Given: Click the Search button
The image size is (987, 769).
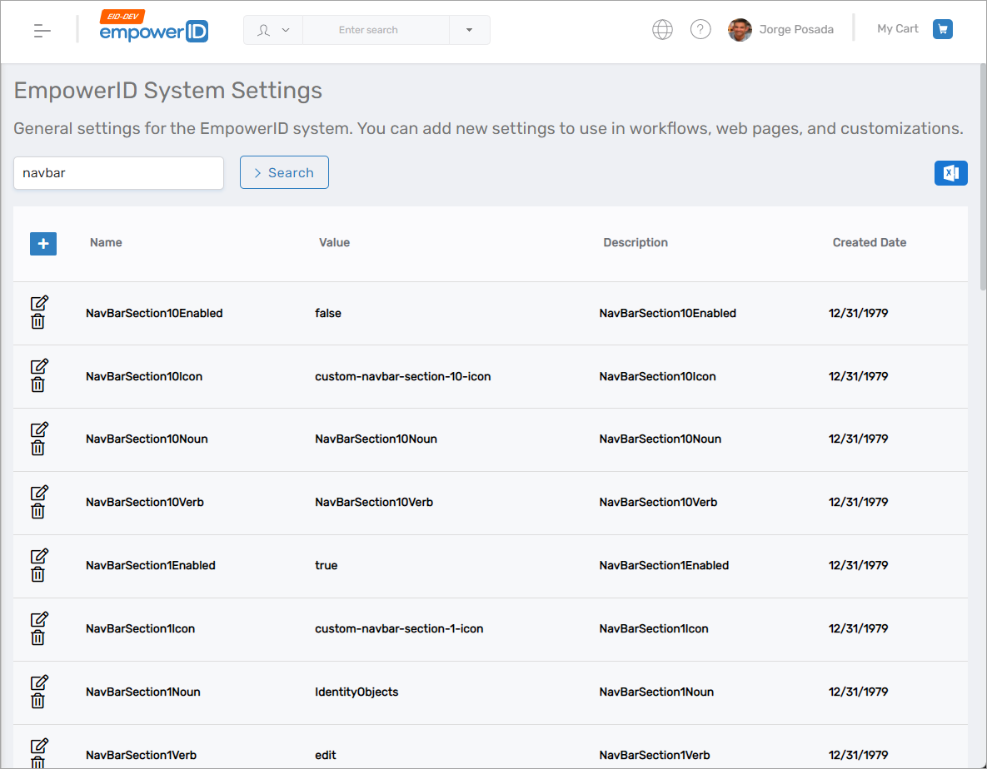Looking at the screenshot, I should tap(284, 172).
